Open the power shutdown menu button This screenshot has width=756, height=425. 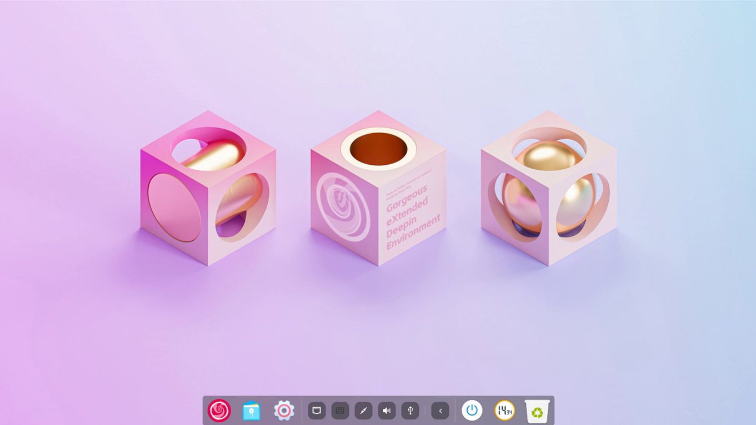click(472, 411)
